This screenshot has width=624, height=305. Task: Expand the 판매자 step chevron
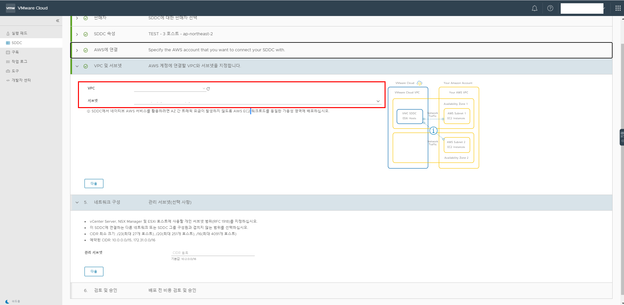pyautogui.click(x=77, y=18)
